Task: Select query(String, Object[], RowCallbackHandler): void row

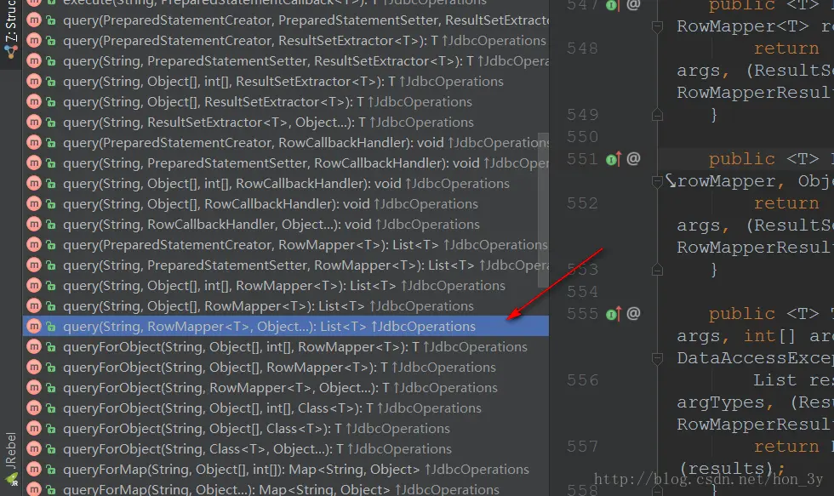Action: pyautogui.click(x=286, y=204)
